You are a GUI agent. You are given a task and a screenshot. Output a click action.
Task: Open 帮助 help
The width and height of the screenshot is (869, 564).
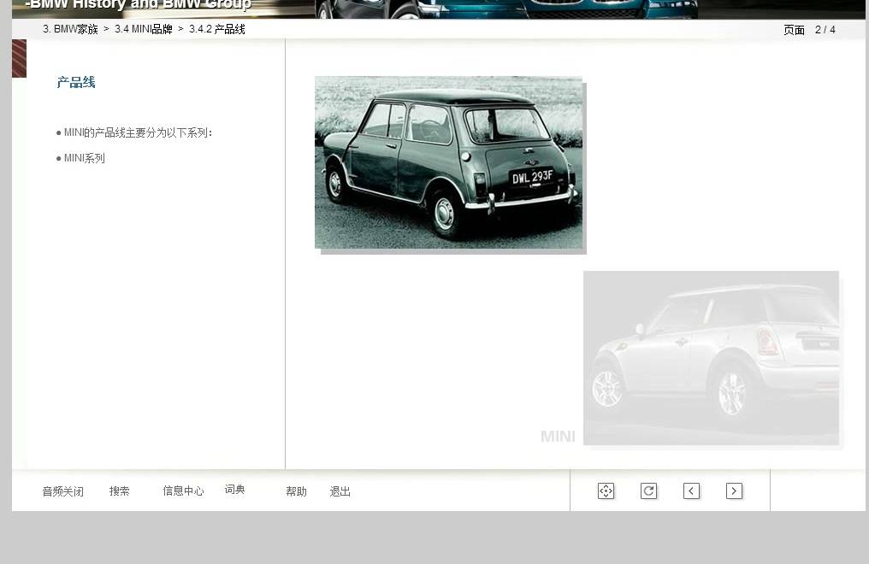(296, 491)
